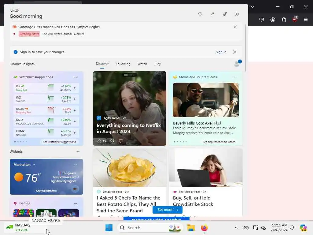Open Save to Pocket icon in Firefox

[262, 20]
